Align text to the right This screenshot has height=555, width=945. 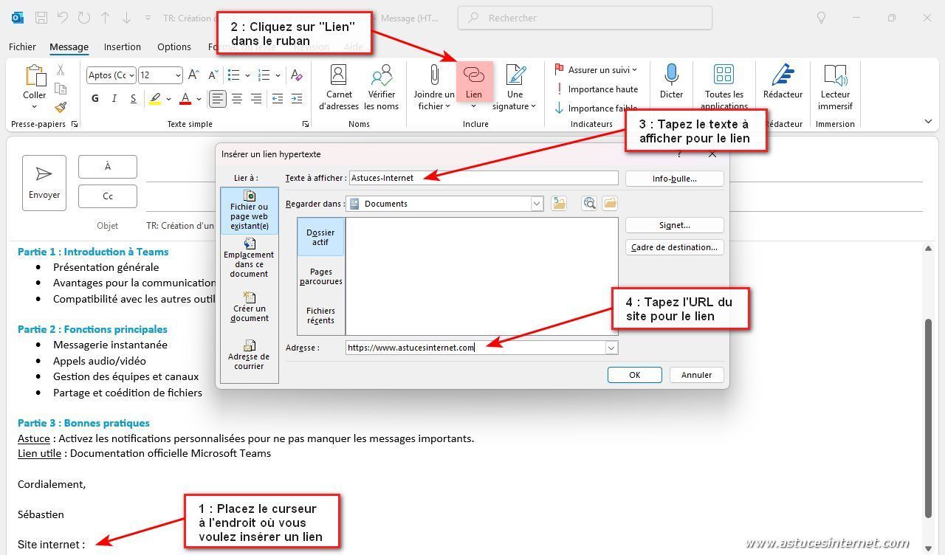[256, 98]
